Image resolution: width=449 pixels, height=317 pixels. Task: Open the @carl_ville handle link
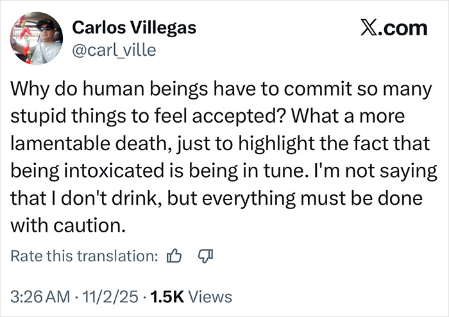click(114, 49)
